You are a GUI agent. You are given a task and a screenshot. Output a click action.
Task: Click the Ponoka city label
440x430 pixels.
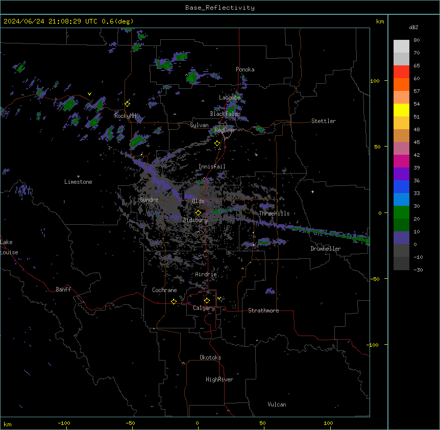tap(245, 69)
